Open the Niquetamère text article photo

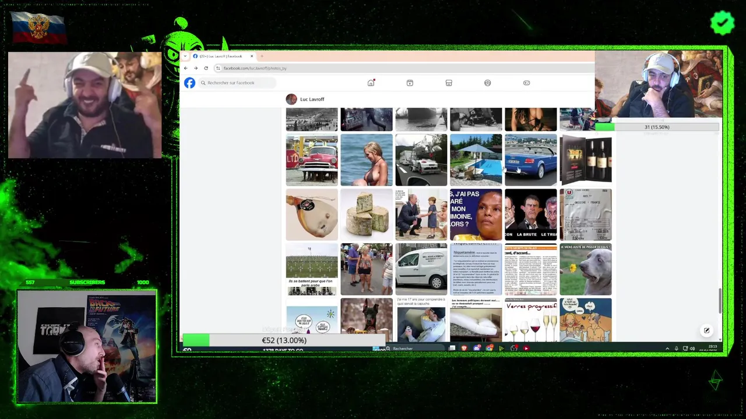pyautogui.click(x=476, y=269)
